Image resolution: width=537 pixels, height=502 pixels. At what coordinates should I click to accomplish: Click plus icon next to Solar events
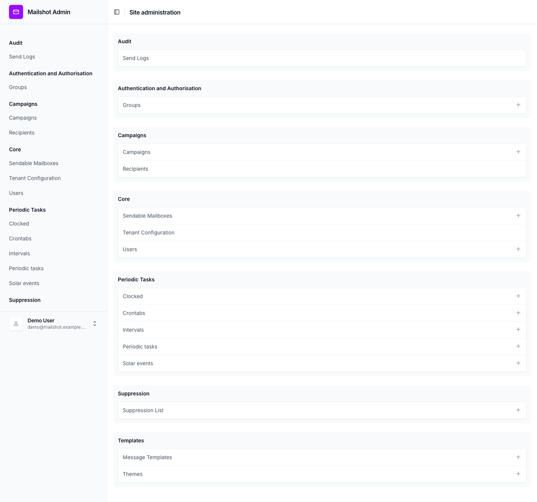[x=518, y=363]
